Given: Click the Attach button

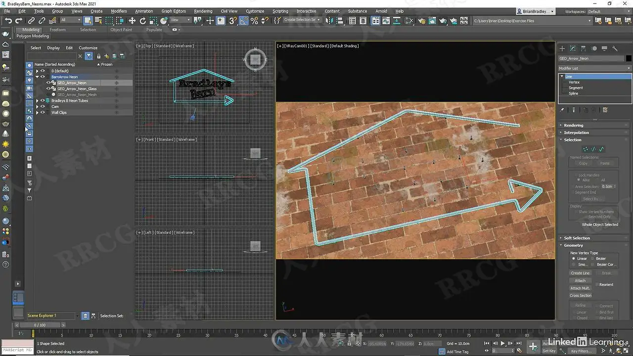Looking at the screenshot, I should (581, 280).
